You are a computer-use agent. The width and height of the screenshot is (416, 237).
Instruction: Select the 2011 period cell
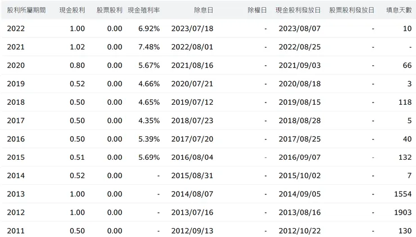16,231
